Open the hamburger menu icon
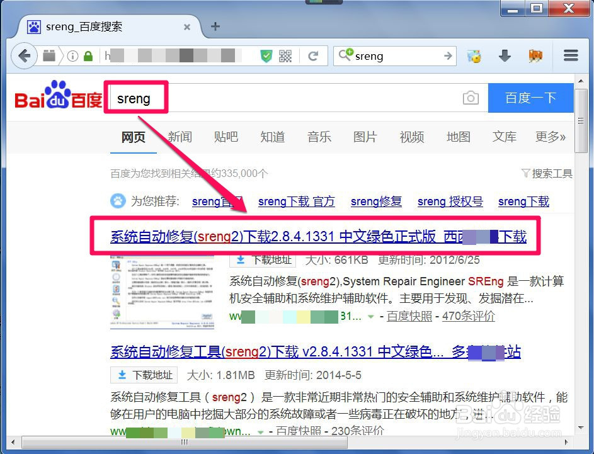Image resolution: width=594 pixels, height=454 pixels. click(x=571, y=55)
